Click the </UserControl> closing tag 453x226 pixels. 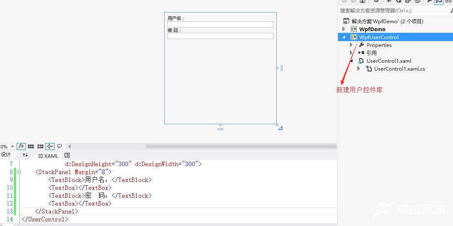pyautogui.click(x=45, y=219)
